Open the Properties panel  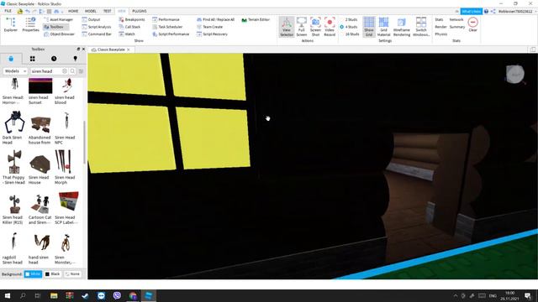[30, 24]
